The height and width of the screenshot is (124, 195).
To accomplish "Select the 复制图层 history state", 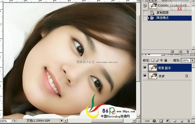I will tap(162, 13).
